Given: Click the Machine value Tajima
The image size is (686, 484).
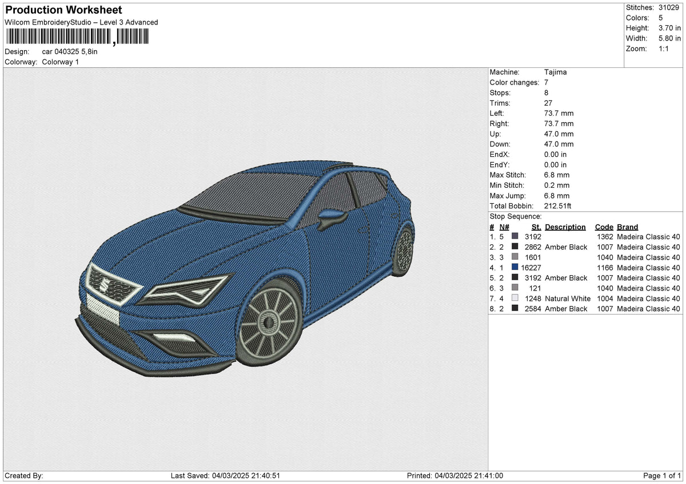Looking at the screenshot, I should (556, 72).
